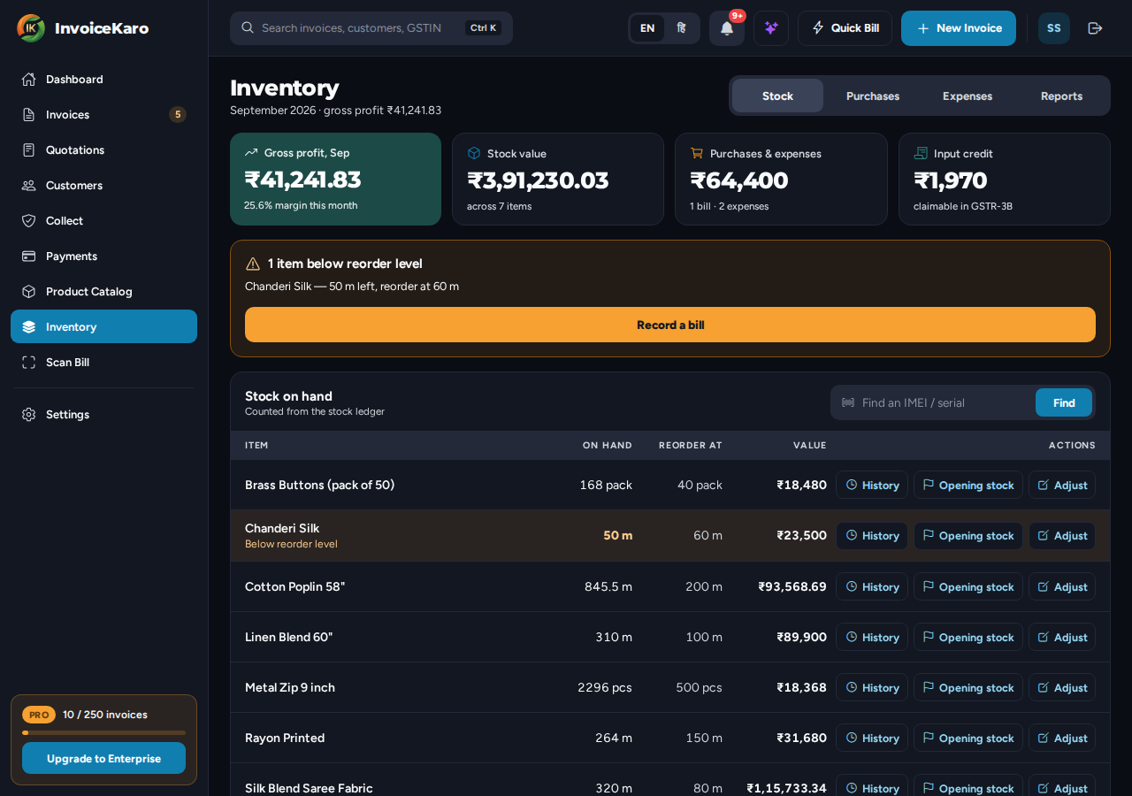Click the reorder warning triangle icon

(253, 264)
